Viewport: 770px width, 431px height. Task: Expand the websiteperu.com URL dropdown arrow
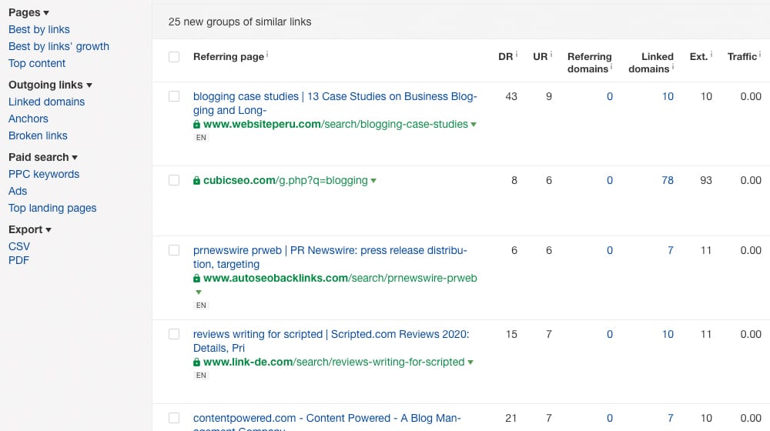point(474,125)
